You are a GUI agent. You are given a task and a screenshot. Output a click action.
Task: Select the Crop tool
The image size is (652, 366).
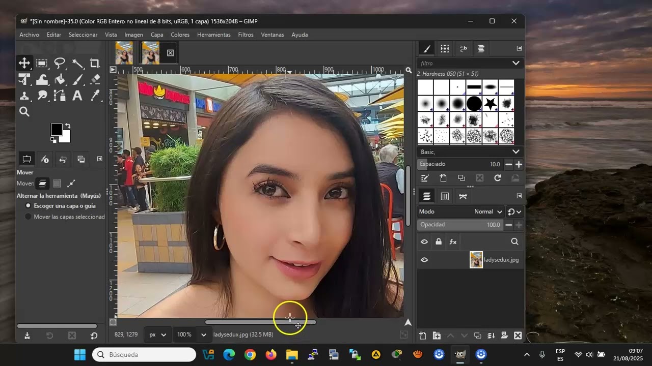pyautogui.click(x=95, y=63)
